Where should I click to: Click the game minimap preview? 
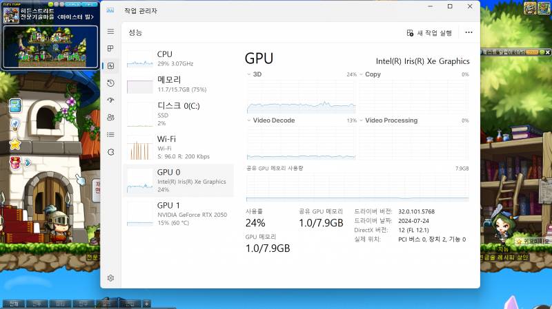pos(50,47)
